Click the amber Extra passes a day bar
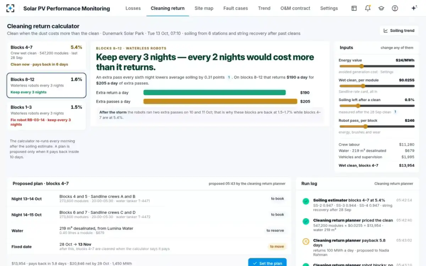This screenshot has height=266, width=426. 220,101
